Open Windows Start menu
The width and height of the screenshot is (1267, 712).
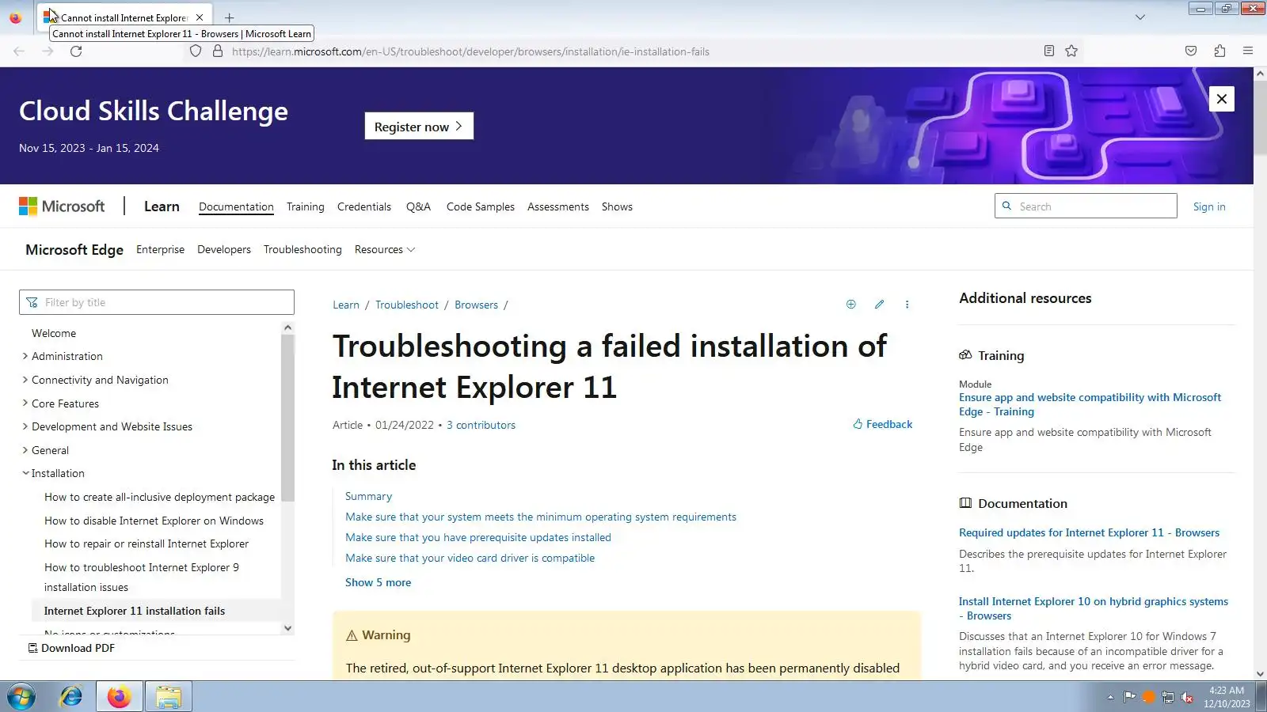21,697
